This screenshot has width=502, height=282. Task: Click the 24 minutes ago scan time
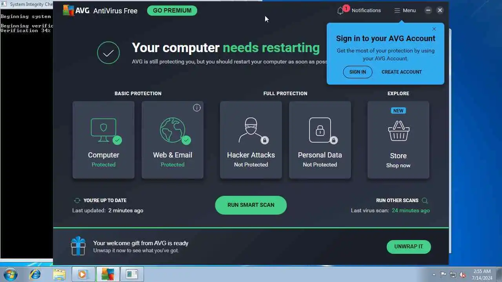pos(411,211)
